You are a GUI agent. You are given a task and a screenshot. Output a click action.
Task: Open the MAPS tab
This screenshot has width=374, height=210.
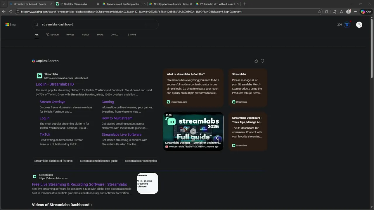tap(100, 35)
